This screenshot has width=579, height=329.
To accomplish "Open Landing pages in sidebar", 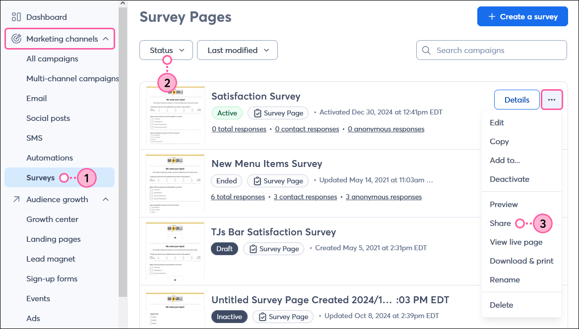I will [x=54, y=239].
